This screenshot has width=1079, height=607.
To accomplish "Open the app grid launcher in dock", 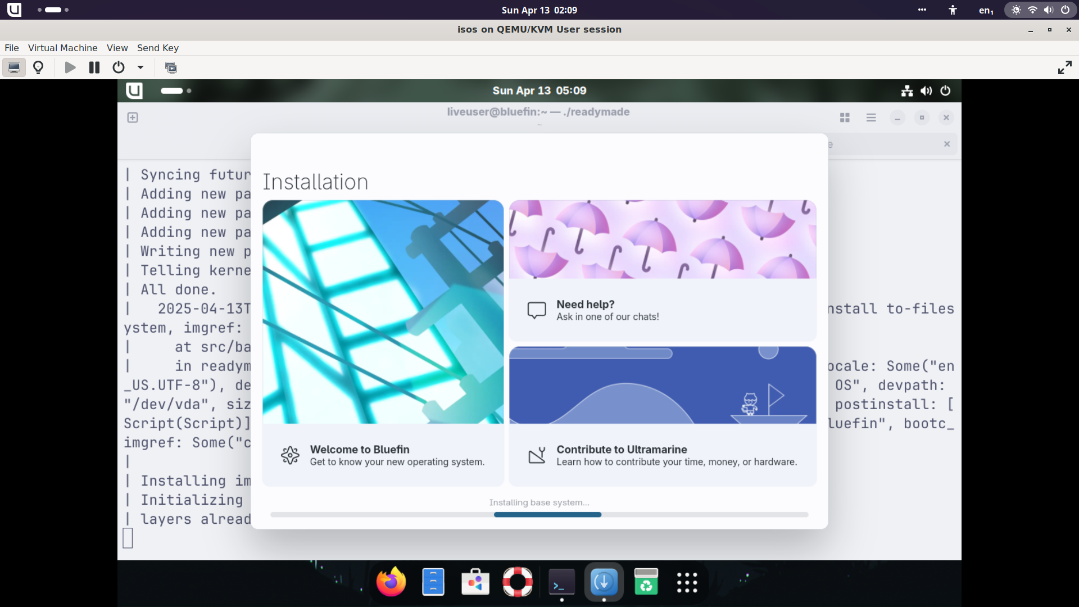I will tap(687, 582).
